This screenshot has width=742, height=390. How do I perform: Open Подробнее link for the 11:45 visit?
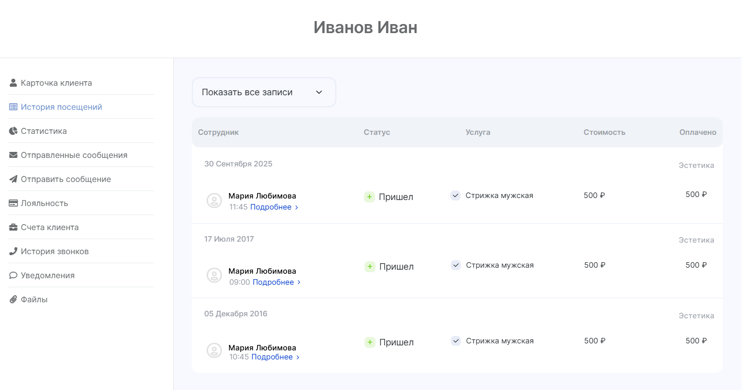click(x=274, y=207)
